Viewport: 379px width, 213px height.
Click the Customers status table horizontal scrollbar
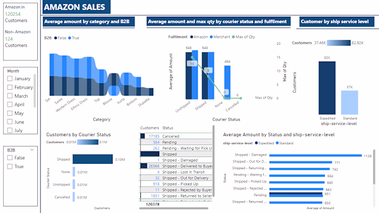174,209
